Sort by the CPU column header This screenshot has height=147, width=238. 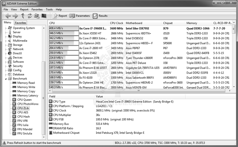[x=78, y=23]
